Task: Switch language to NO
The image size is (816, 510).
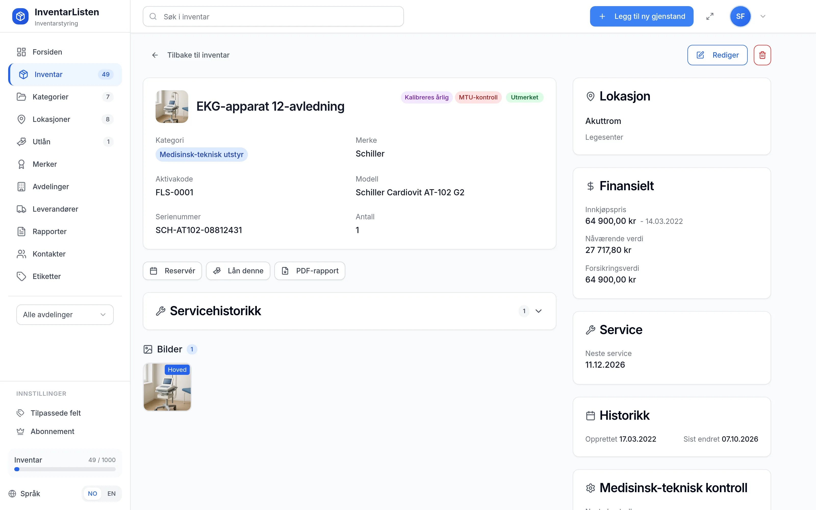Action: 92,493
